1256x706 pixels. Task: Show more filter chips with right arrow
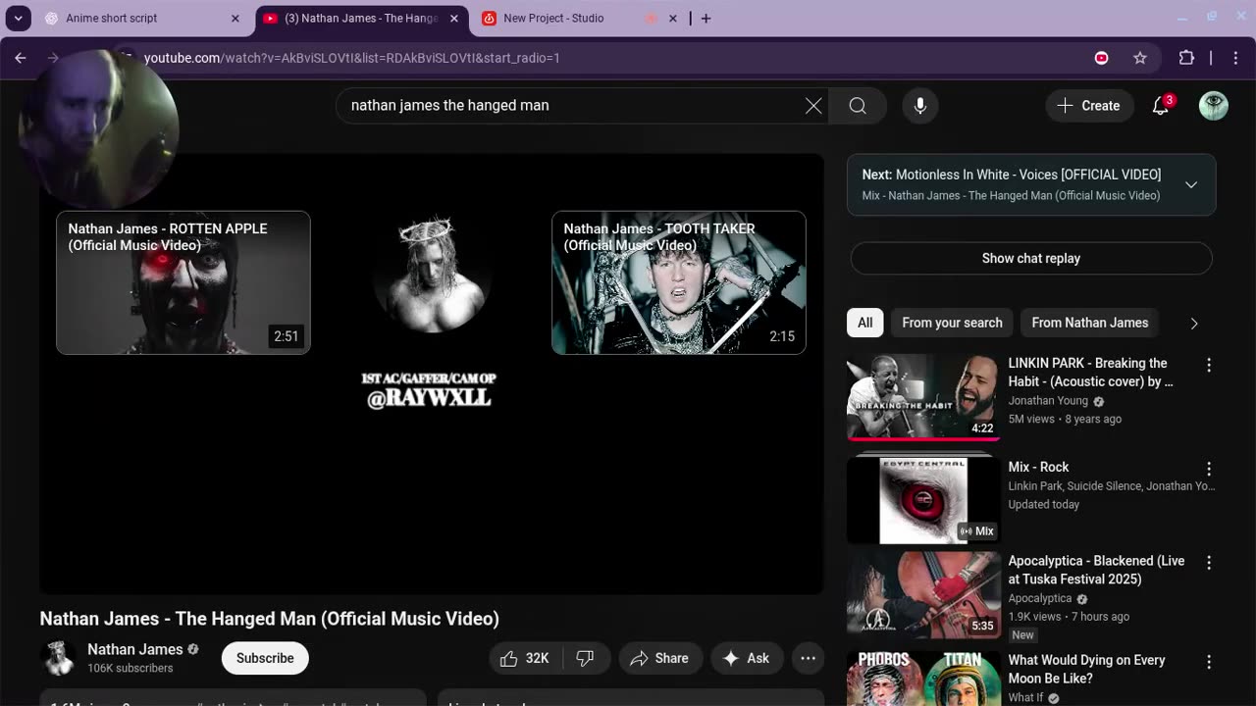coord(1194,323)
